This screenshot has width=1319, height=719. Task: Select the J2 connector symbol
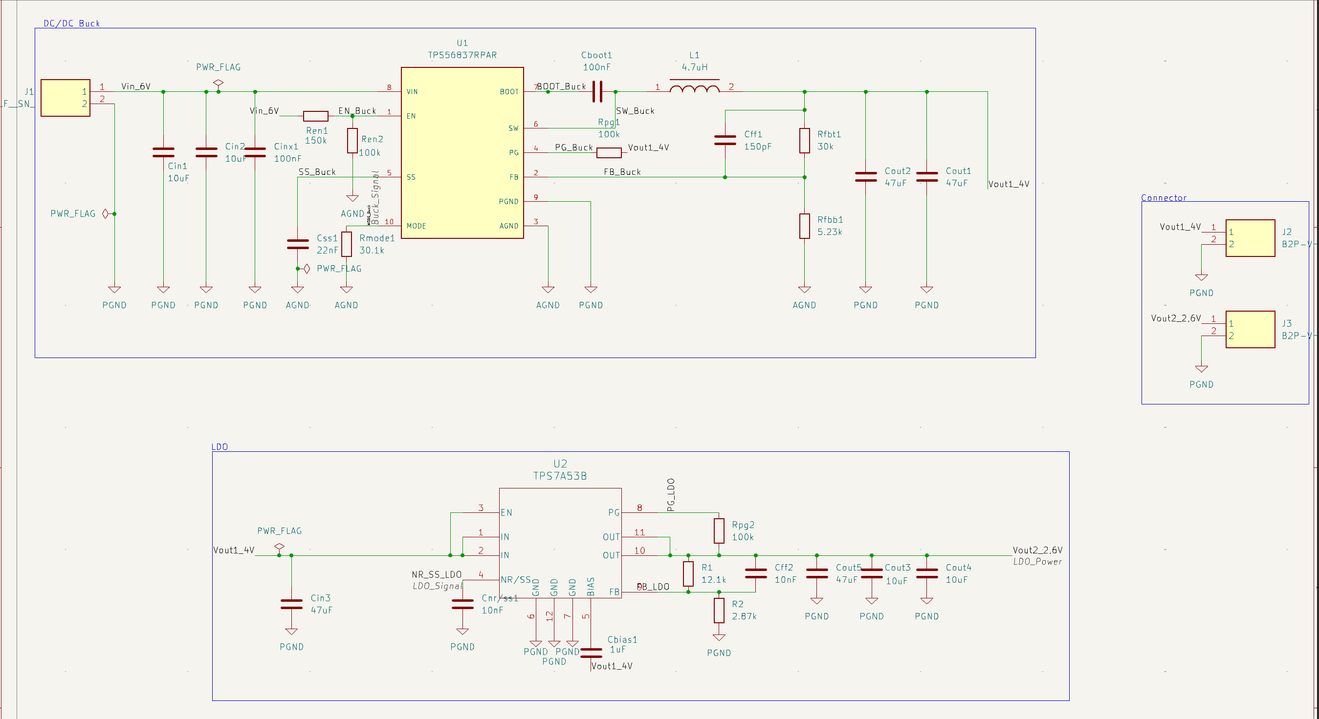tap(1250, 238)
